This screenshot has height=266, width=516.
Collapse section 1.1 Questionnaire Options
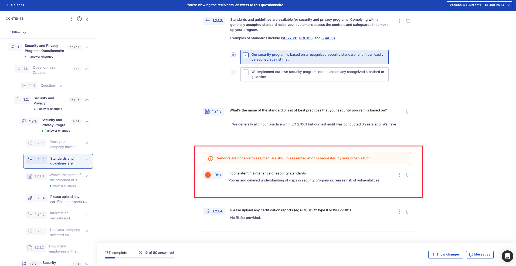coord(87,69)
